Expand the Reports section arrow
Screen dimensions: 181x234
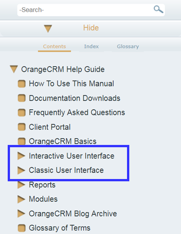point(21,185)
